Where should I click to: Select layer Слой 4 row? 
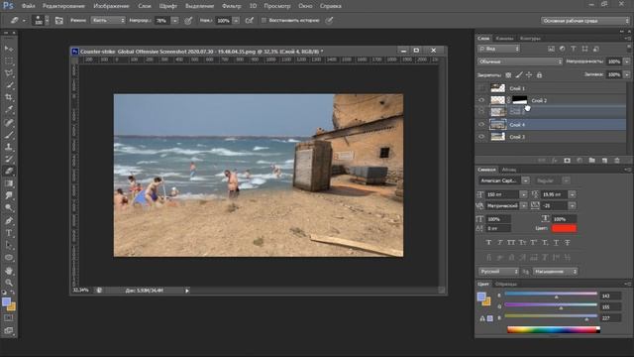(552, 125)
